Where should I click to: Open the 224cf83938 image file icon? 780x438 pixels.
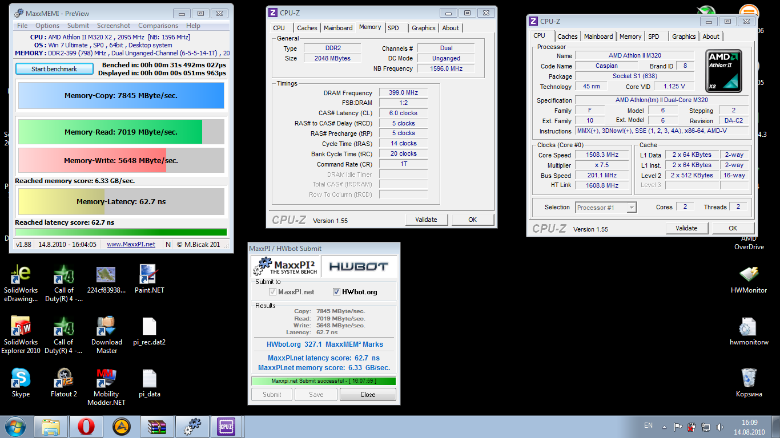coord(106,279)
